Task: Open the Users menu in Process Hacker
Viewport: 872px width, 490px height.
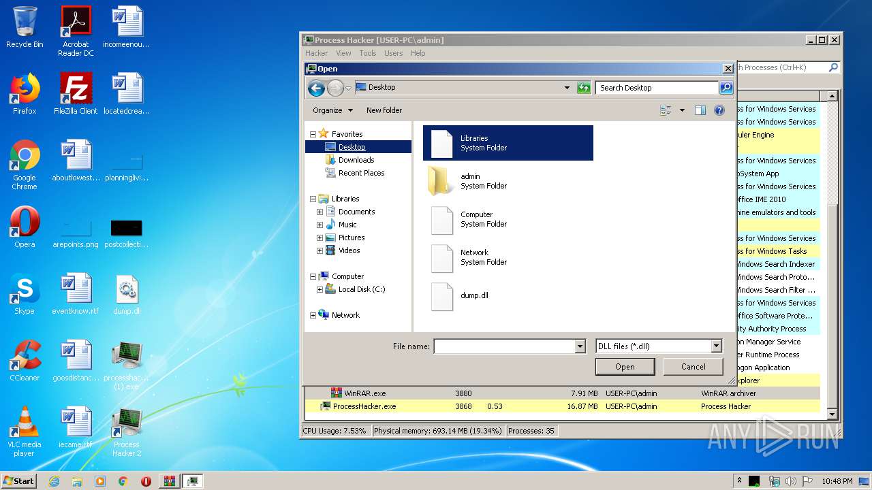Action: (393, 53)
